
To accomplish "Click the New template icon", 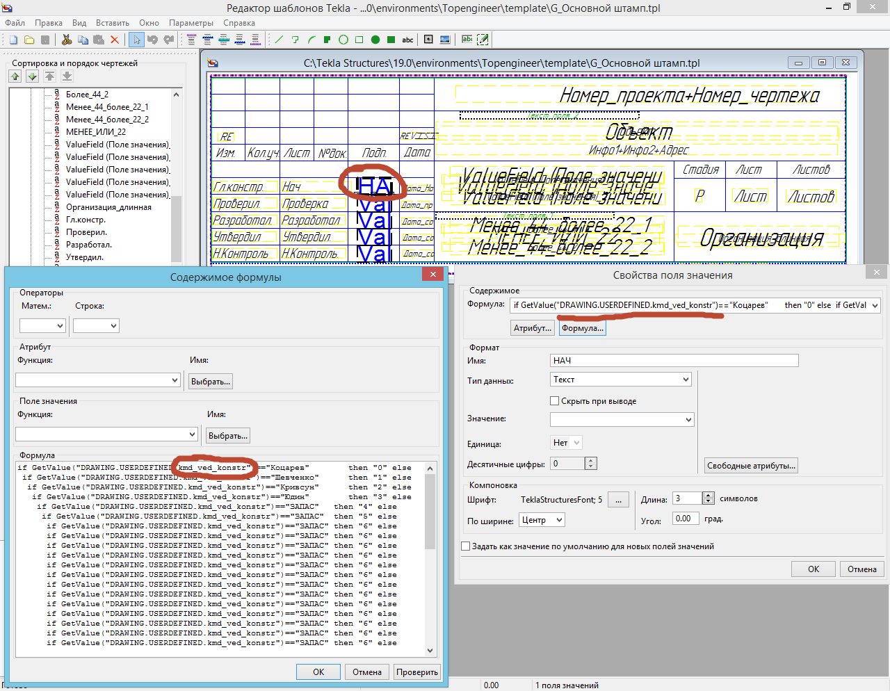I will (x=13, y=40).
